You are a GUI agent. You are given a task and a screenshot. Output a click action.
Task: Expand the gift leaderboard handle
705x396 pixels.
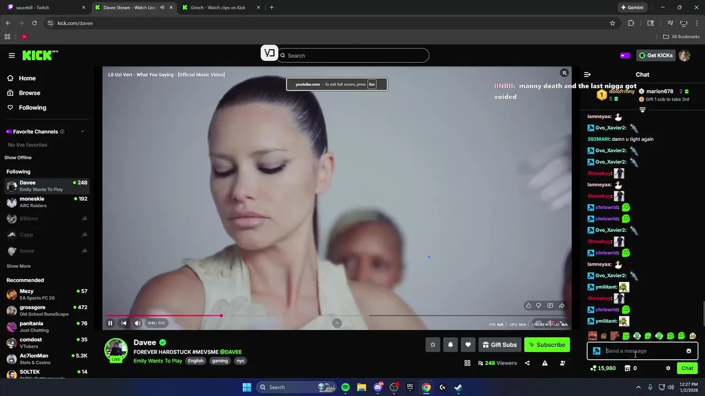[x=642, y=110]
